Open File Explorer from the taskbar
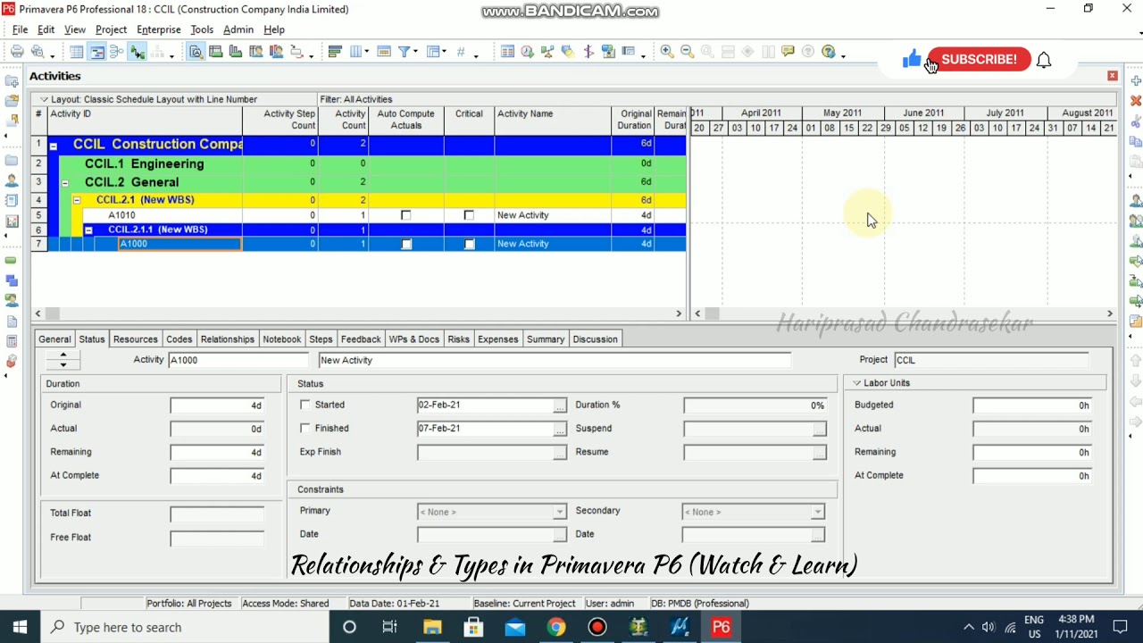This screenshot has height=643, width=1143. (x=432, y=627)
